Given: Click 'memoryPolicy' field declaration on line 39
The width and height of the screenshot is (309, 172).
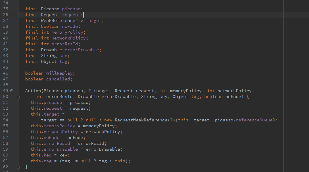Looking at the screenshot, I should [x=67, y=32].
